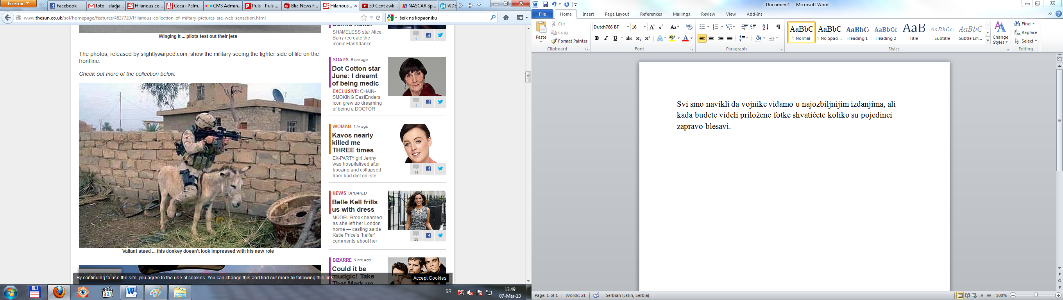Expand the font size dropdown
The height and width of the screenshot is (300, 1063).
[644, 27]
